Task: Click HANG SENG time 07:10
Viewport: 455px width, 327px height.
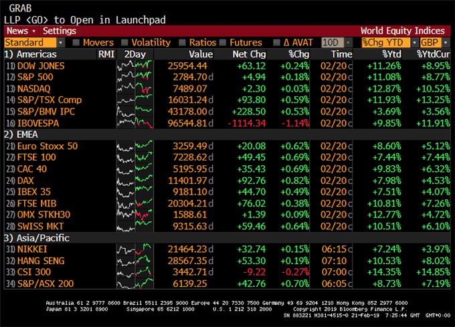Action: [x=334, y=261]
